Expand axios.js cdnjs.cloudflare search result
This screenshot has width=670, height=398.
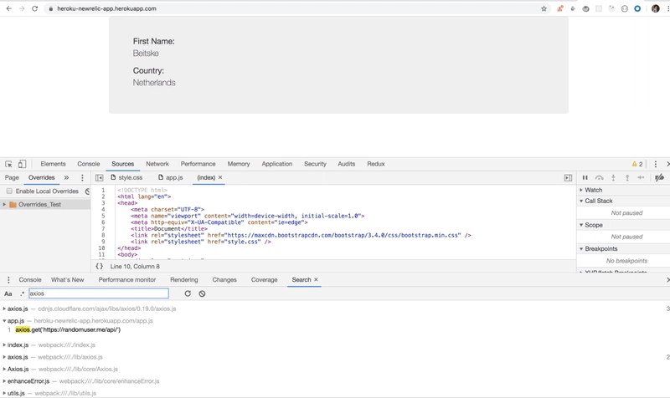pos(4,309)
